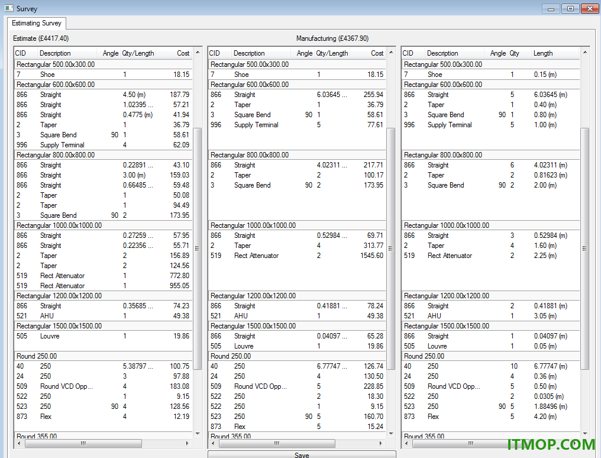Select Rectangular 600.00x600.00 group in right list
This screenshot has width=601, height=458.
click(490, 84)
